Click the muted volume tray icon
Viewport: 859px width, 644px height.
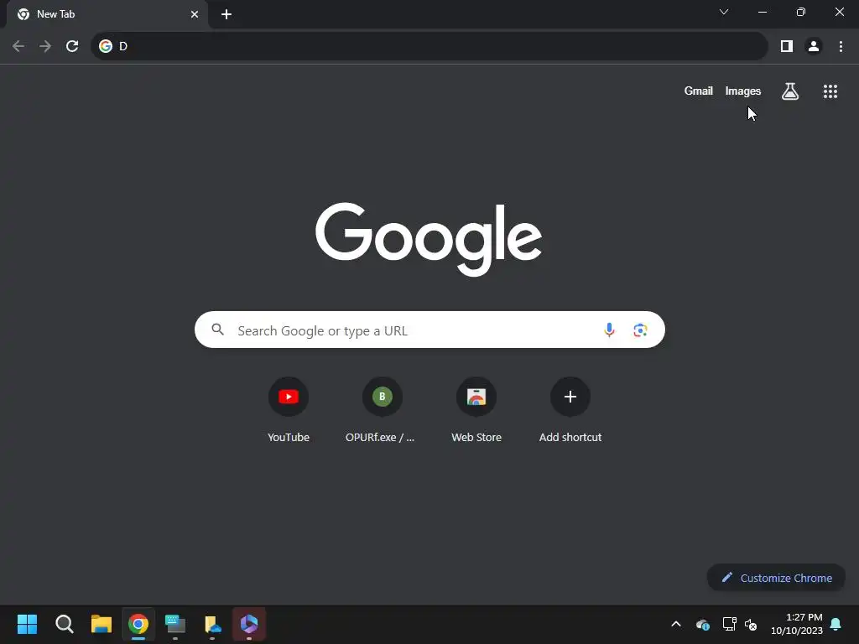point(751,624)
